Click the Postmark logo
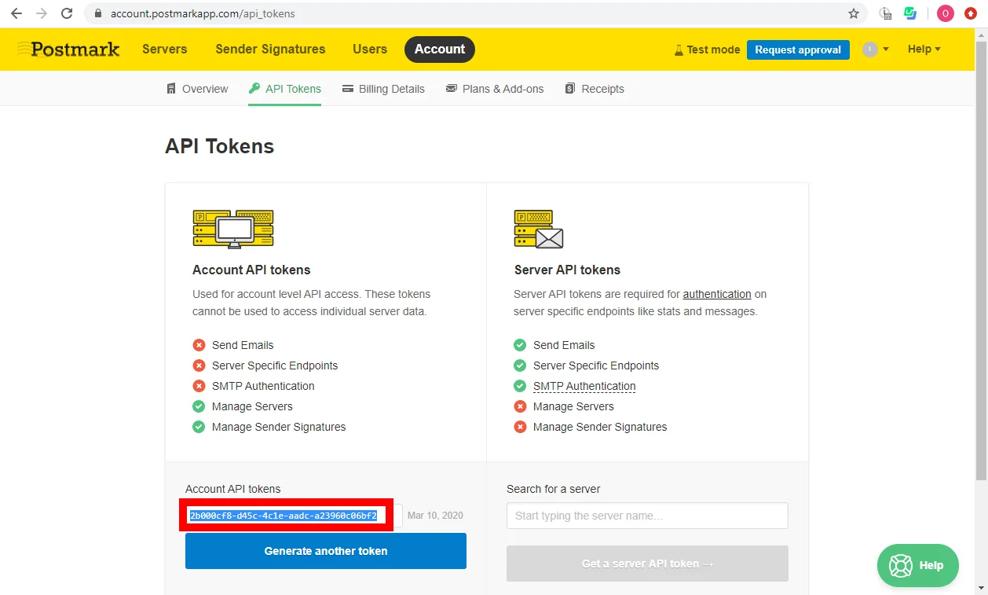 pos(68,49)
